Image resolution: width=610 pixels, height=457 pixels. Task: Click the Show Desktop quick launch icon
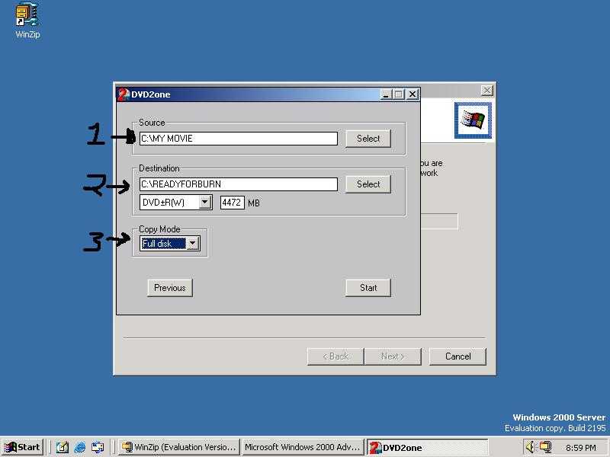point(63,447)
